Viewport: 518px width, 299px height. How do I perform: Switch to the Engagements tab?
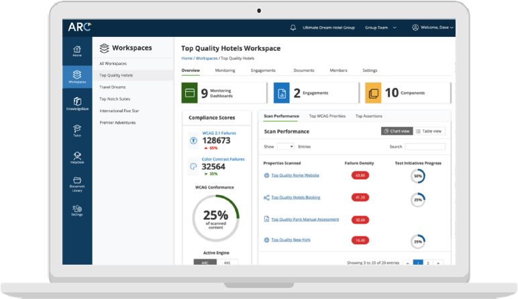[x=263, y=70]
